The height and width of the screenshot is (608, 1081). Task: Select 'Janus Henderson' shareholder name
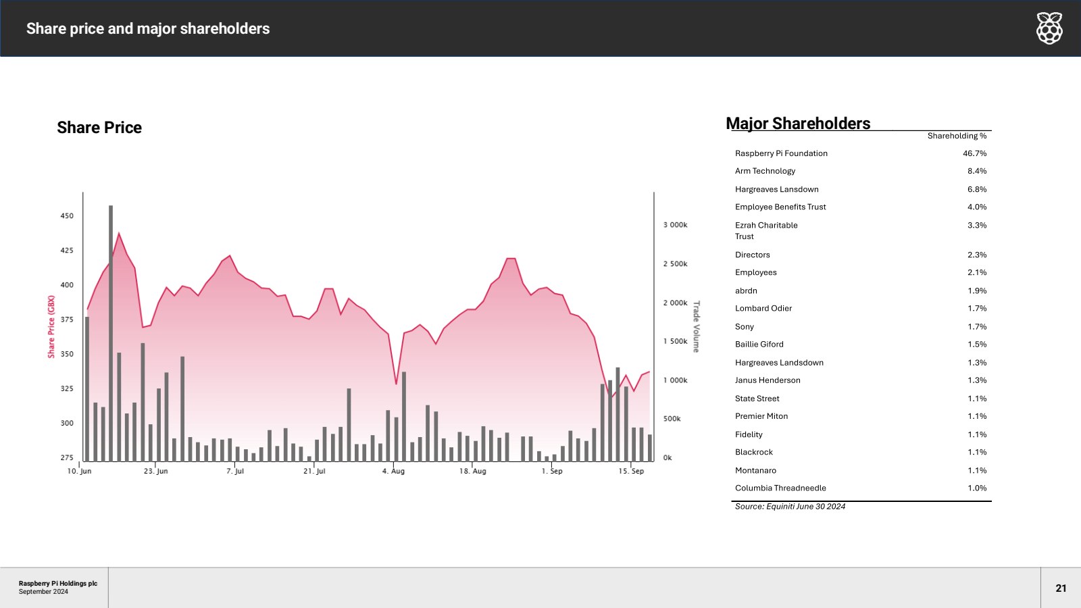[x=768, y=380]
